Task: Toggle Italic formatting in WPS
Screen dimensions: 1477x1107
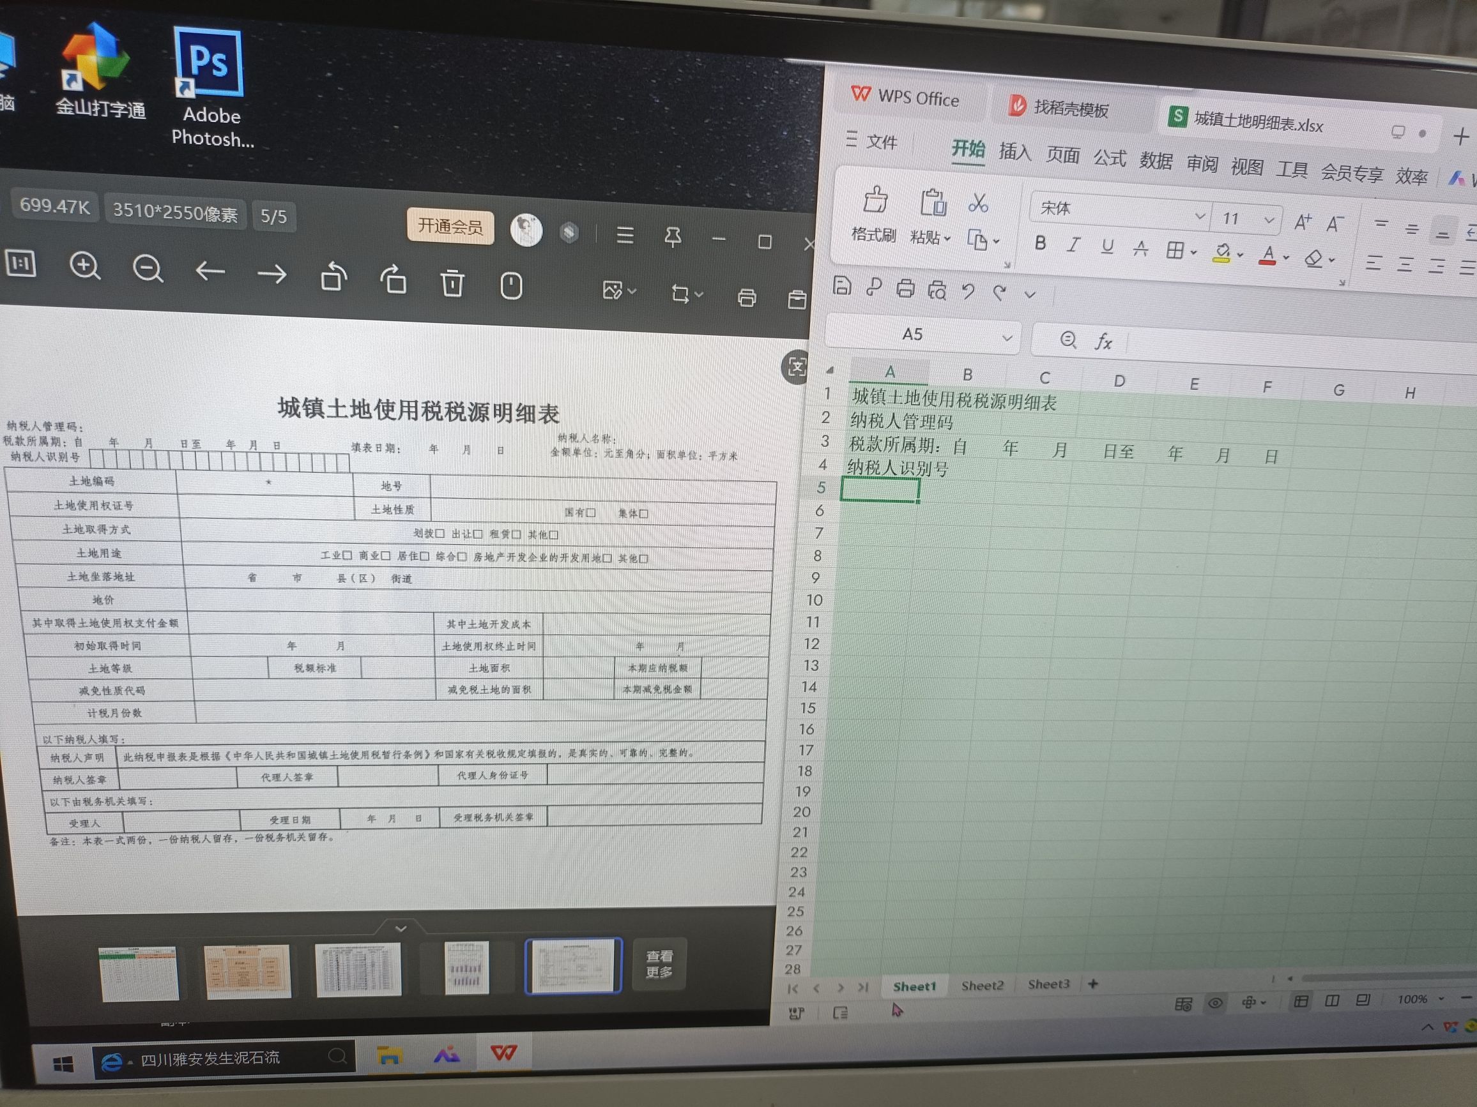Action: click(1073, 245)
